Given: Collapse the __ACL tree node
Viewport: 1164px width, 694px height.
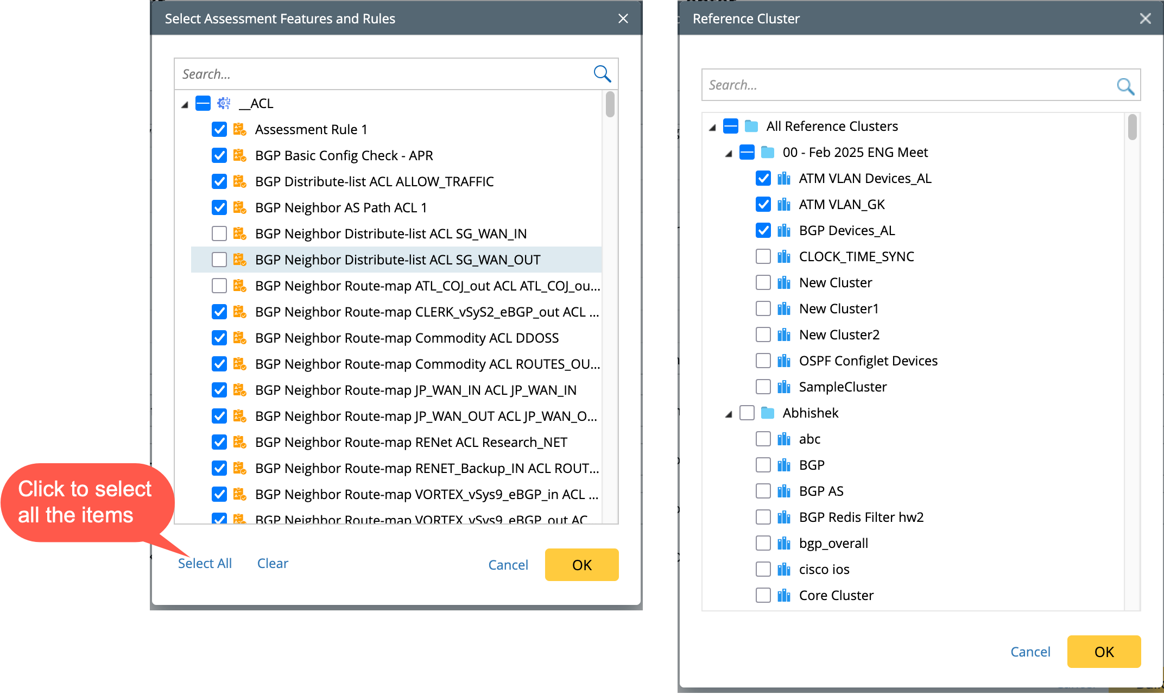Looking at the screenshot, I should click(185, 104).
